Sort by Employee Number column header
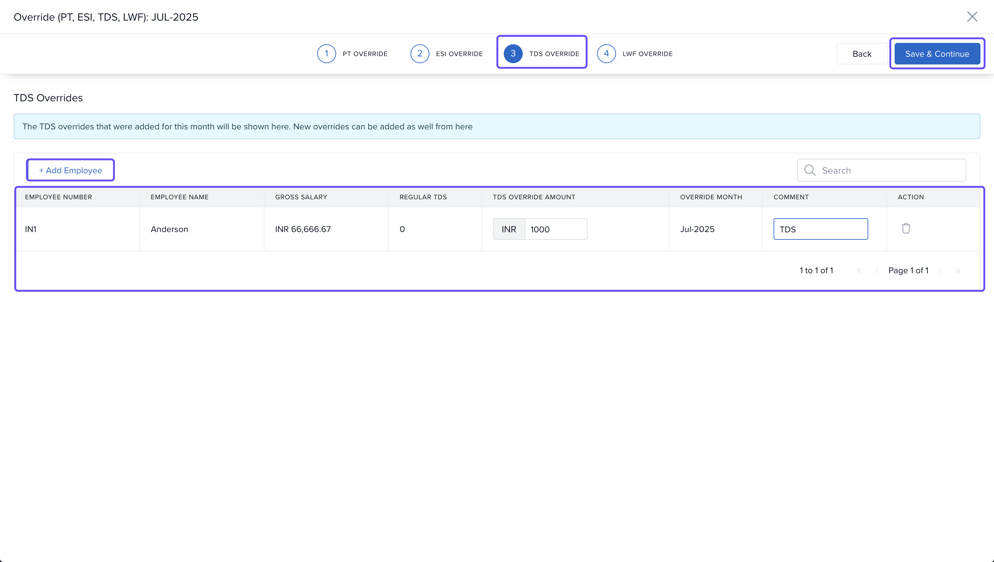 point(58,197)
